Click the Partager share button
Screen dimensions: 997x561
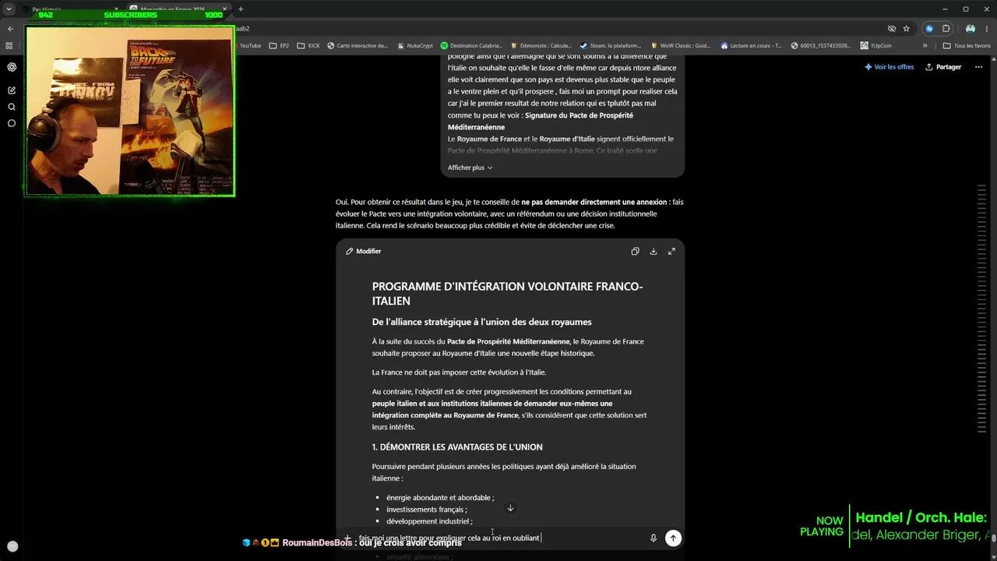point(943,67)
